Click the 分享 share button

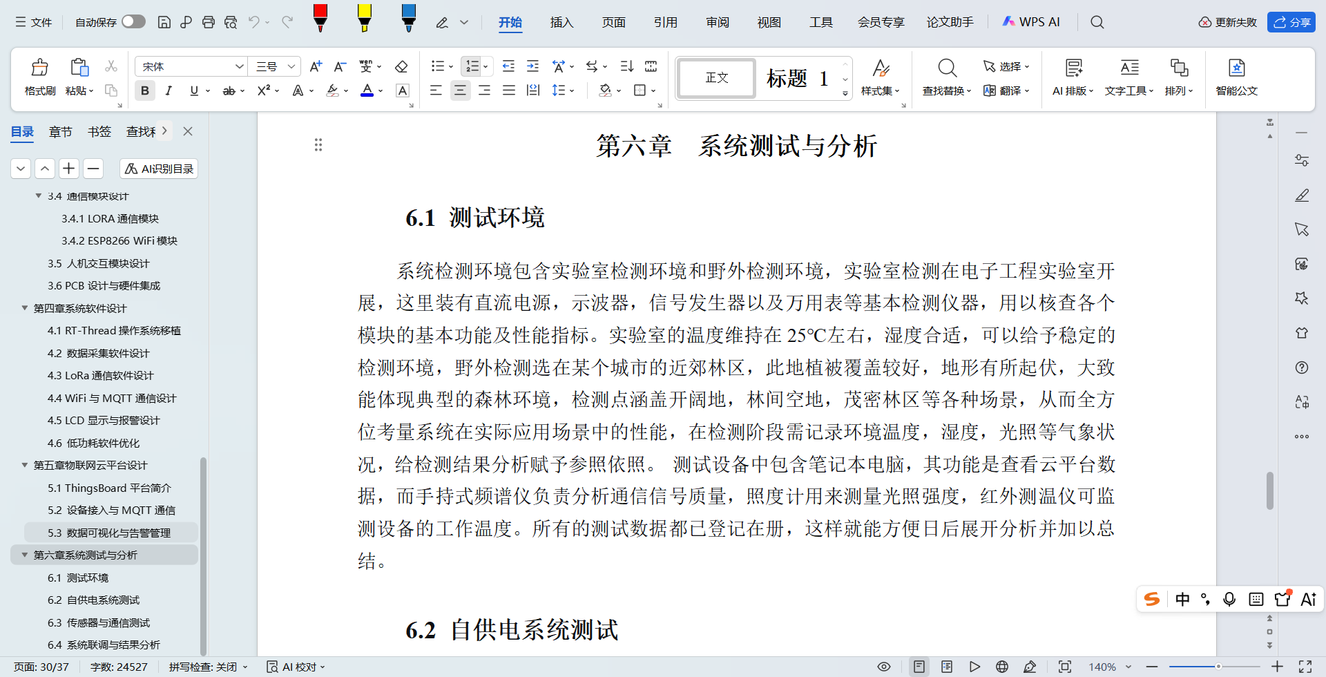[x=1291, y=22]
